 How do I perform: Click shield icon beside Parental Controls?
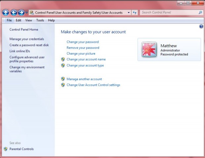(x=6, y=149)
